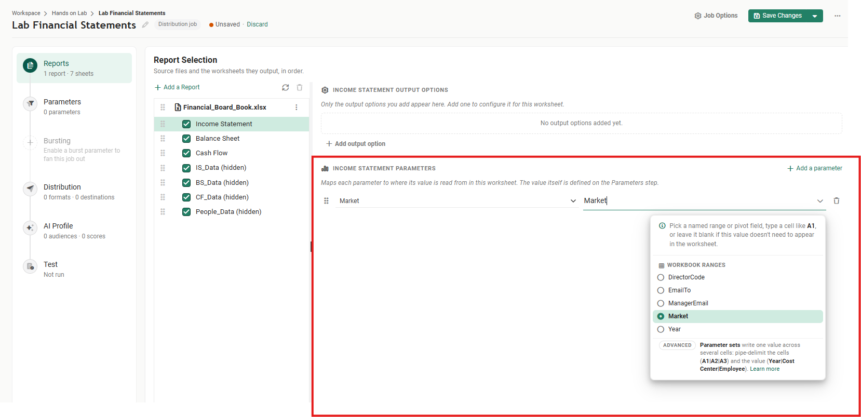Grab the Market parameter drag handle

[326, 200]
